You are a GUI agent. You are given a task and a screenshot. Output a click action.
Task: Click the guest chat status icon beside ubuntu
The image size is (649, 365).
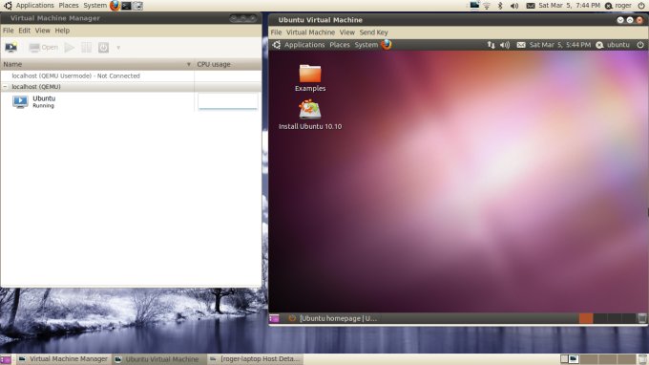[x=599, y=45]
